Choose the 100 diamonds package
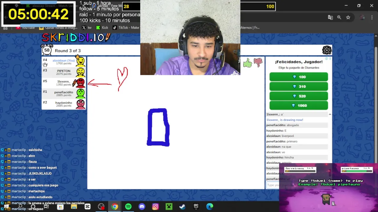The image size is (378, 212). pos(299,77)
